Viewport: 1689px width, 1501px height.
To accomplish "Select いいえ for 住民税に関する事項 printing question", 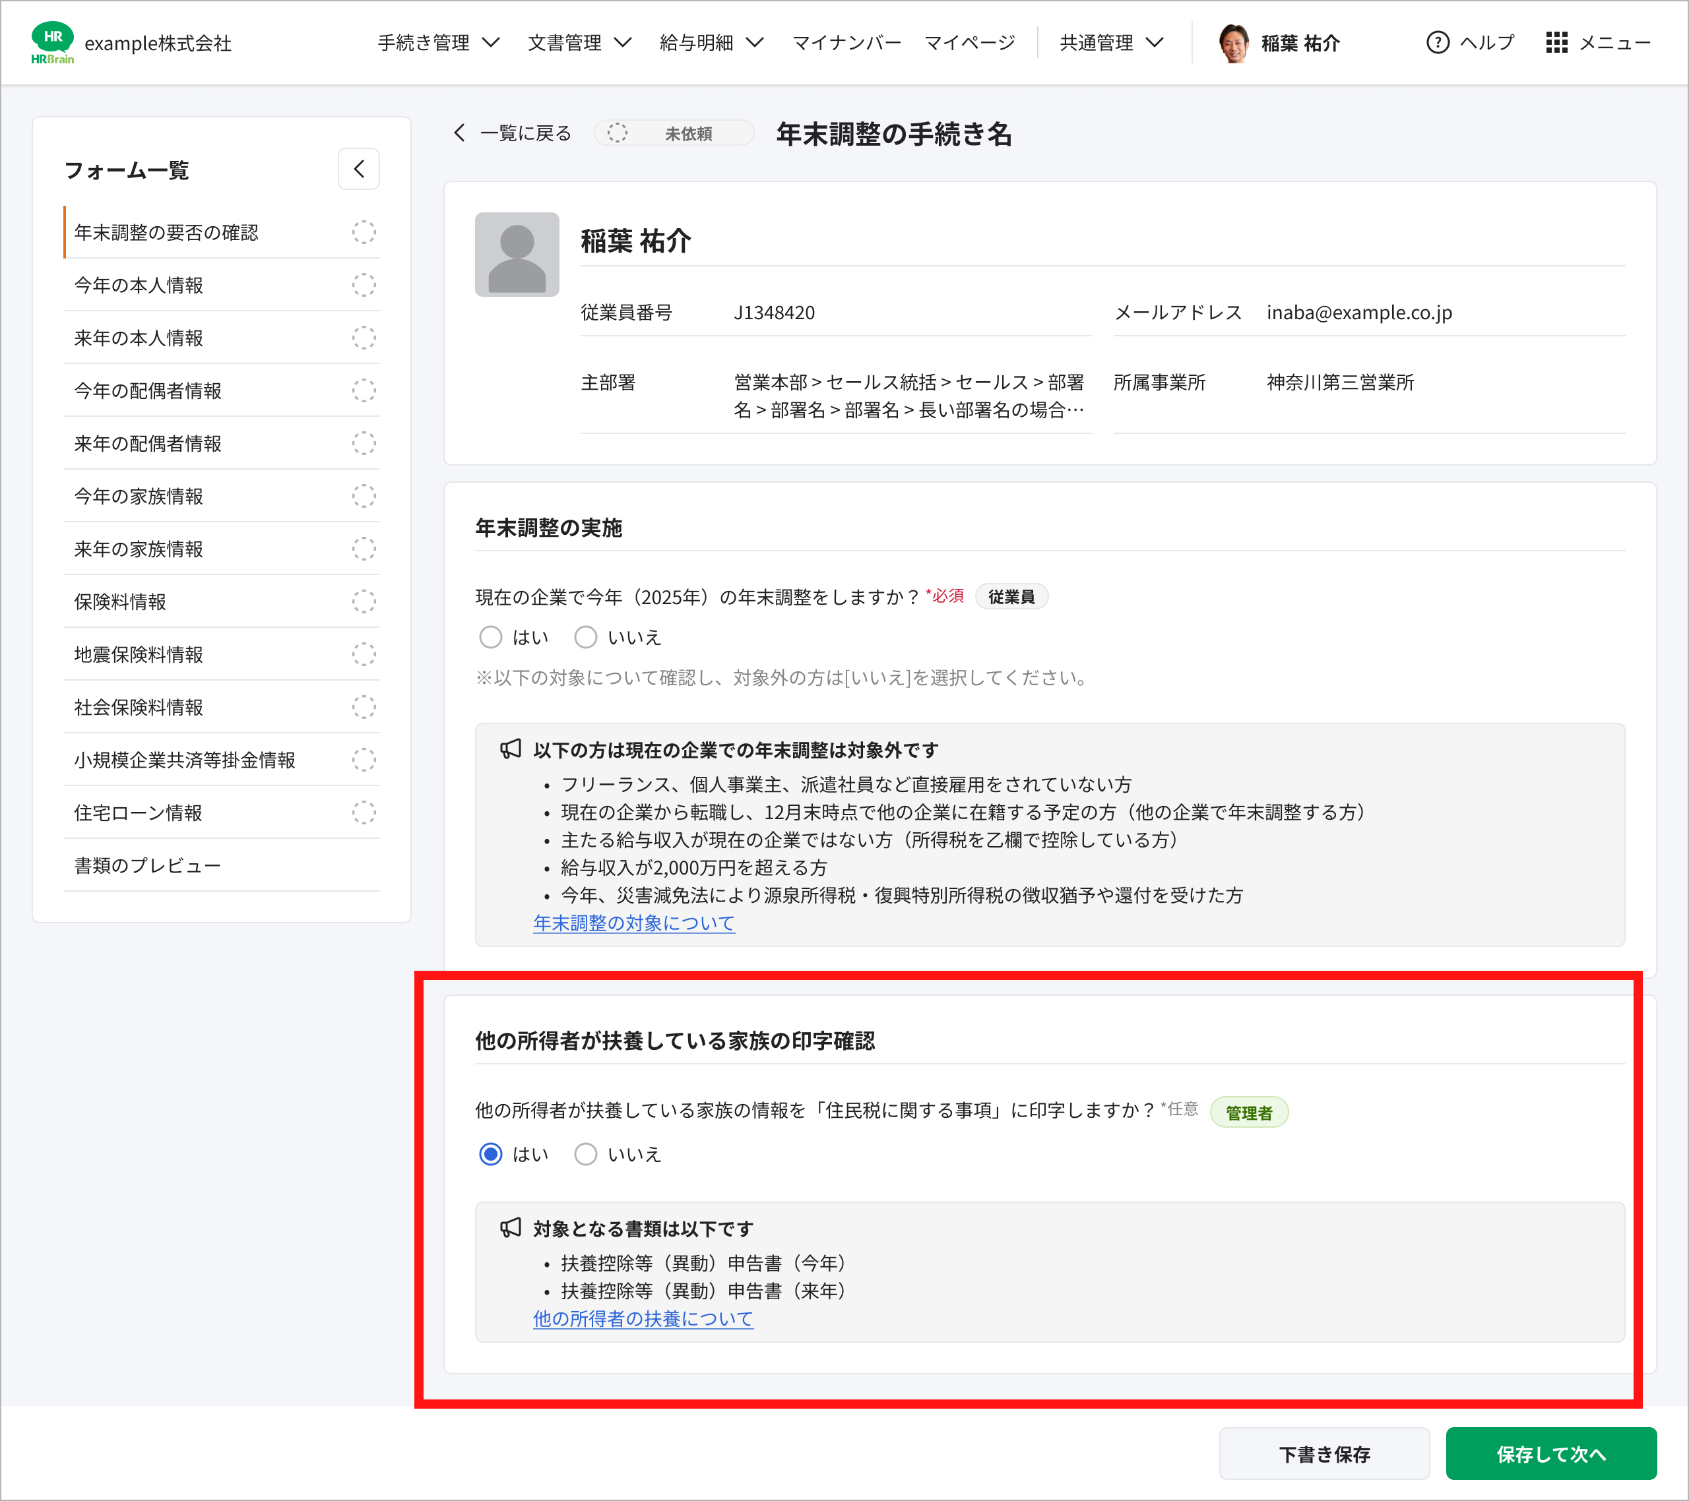I will (586, 1154).
